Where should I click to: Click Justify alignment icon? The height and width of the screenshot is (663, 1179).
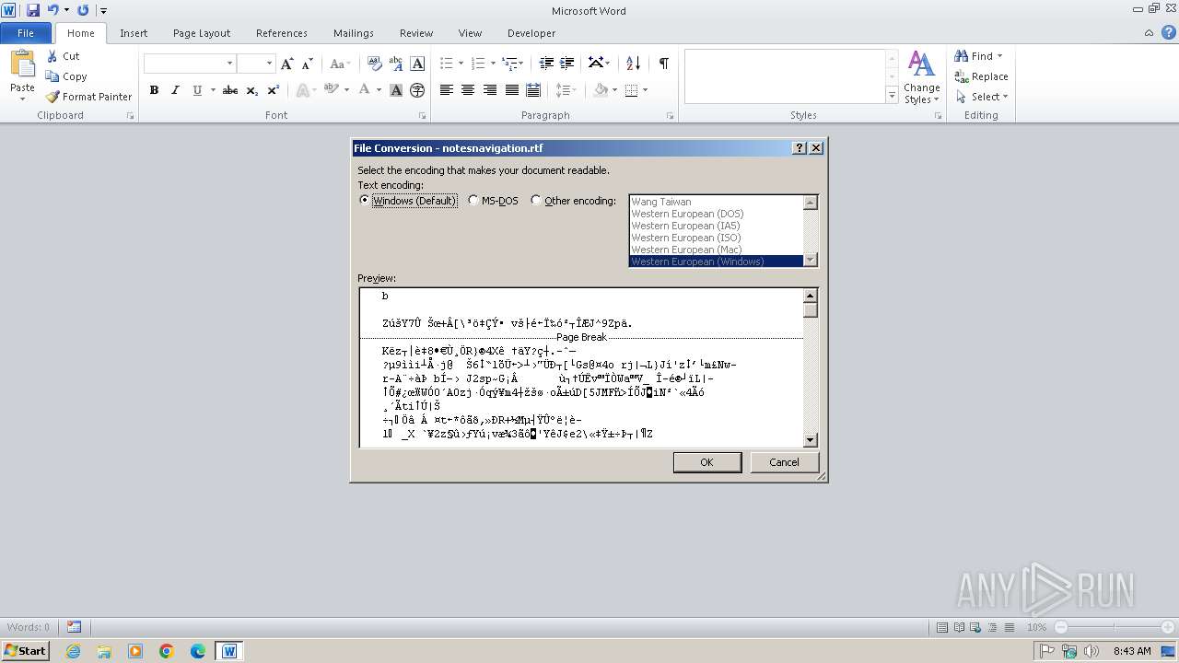(x=511, y=90)
